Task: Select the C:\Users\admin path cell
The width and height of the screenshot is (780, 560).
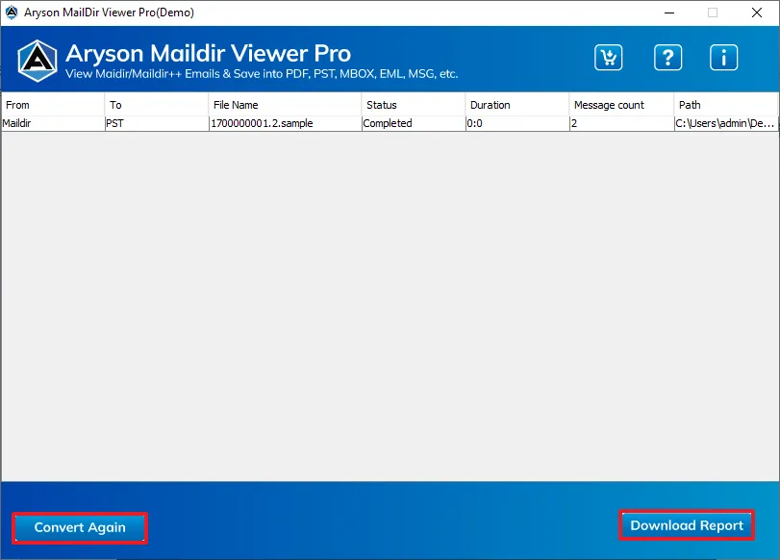Action: coord(726,123)
